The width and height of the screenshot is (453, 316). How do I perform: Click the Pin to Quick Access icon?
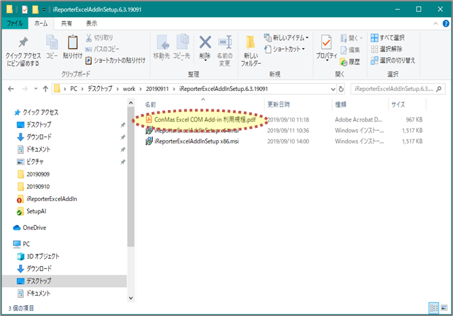[x=22, y=43]
